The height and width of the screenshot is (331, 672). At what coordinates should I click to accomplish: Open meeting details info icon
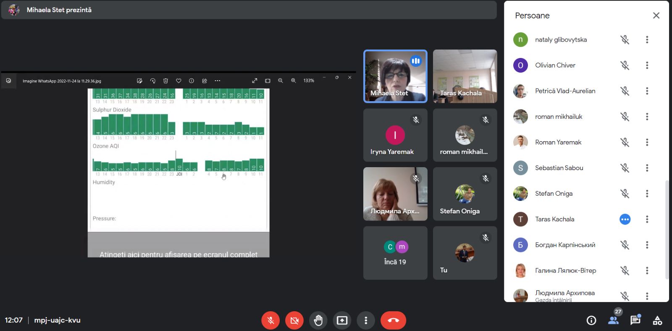coord(591,320)
